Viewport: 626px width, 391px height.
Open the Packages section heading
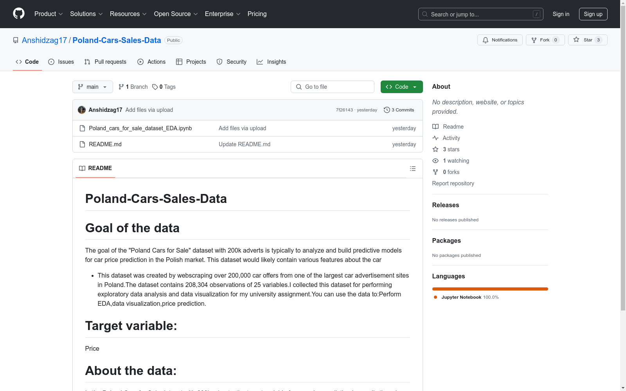[x=446, y=241]
